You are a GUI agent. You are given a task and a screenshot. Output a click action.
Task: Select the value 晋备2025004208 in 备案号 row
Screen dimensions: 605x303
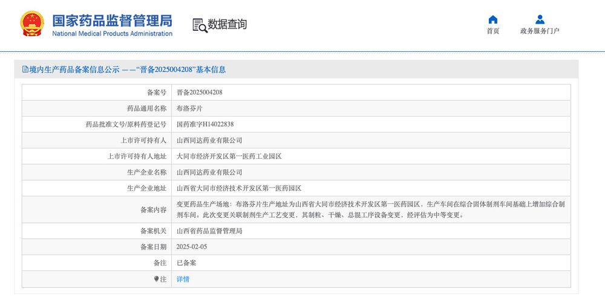pos(200,92)
